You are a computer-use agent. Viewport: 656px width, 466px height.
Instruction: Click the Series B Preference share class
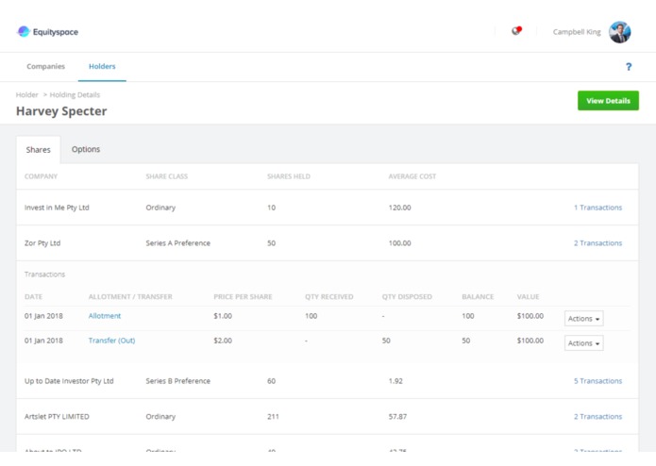coord(177,381)
